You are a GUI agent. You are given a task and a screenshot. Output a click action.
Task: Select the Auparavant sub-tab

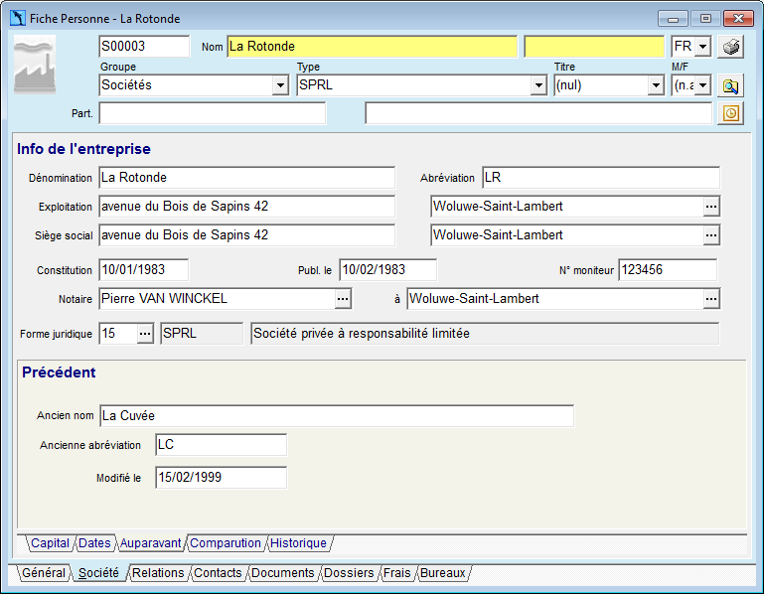[151, 542]
